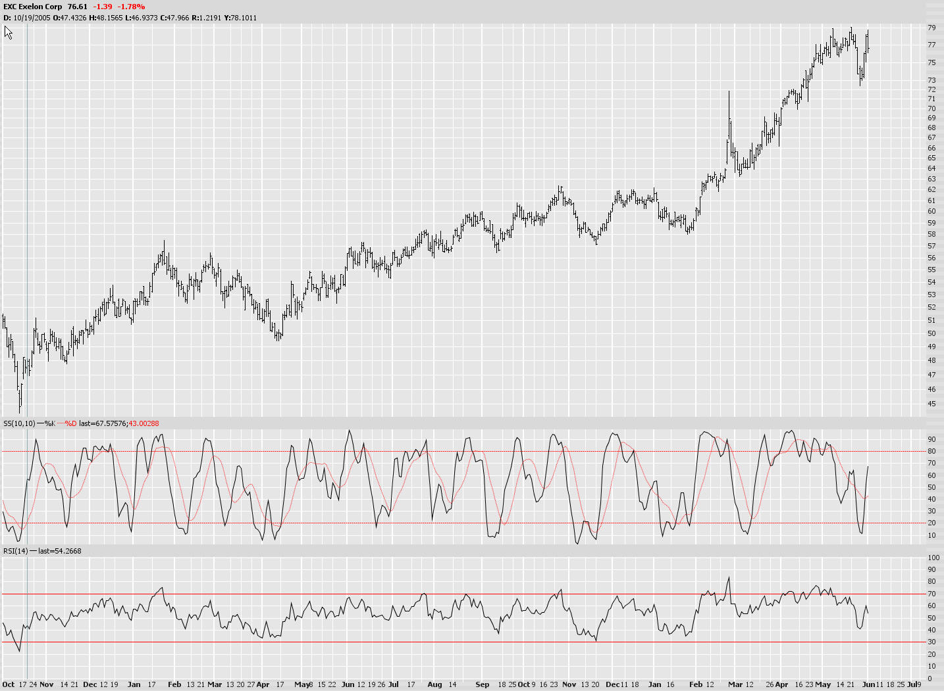Image resolution: width=944 pixels, height=691 pixels.
Task: Click the price axis label 53
Action: click(x=931, y=295)
